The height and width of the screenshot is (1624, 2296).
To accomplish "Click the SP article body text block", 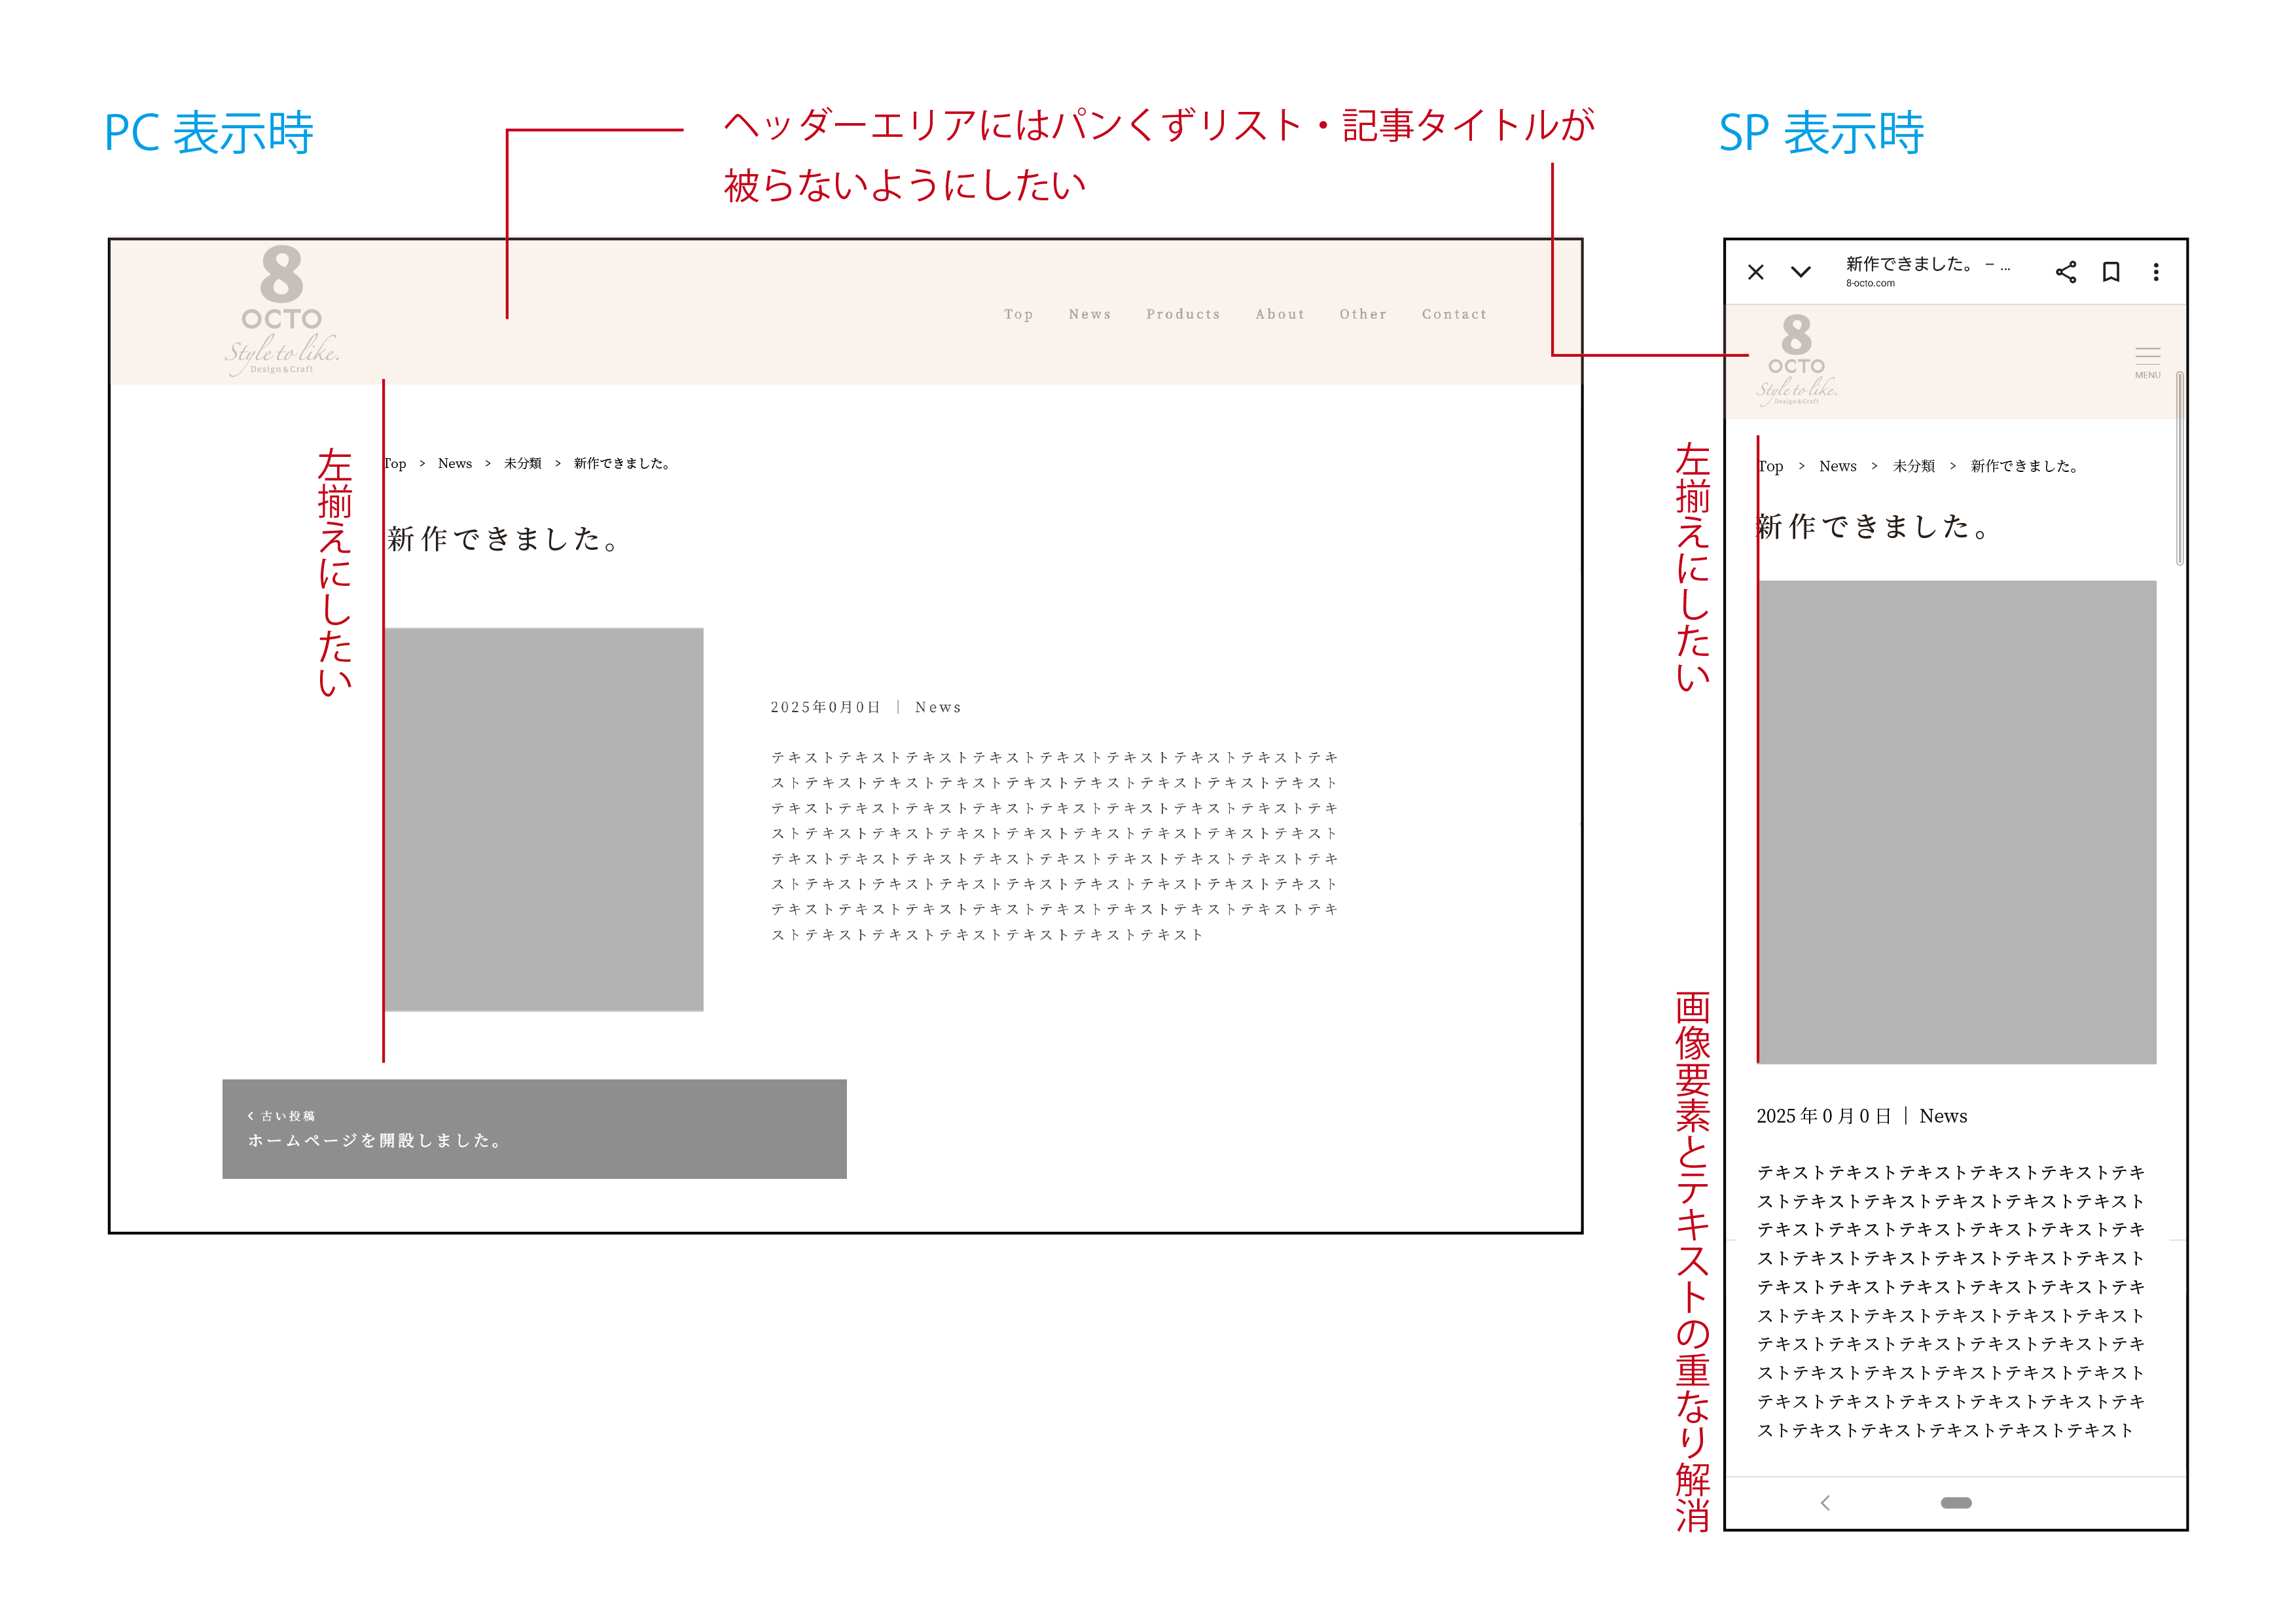I will click(1951, 1301).
